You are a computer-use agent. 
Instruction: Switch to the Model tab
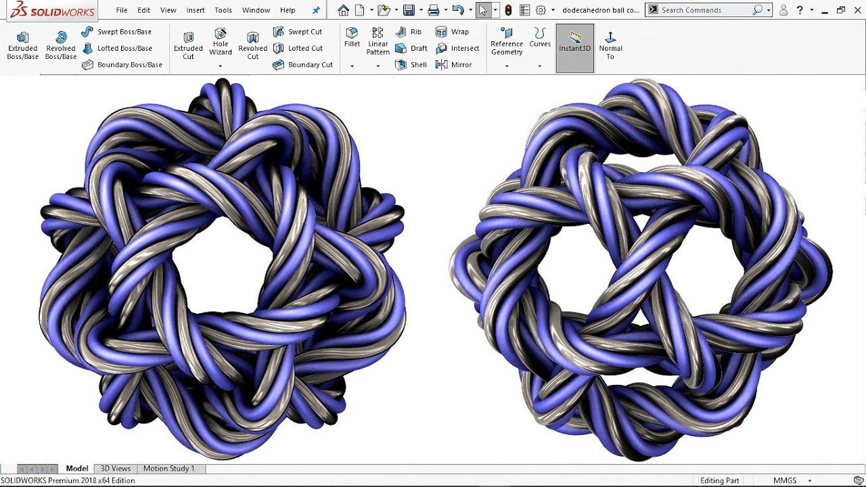click(77, 468)
